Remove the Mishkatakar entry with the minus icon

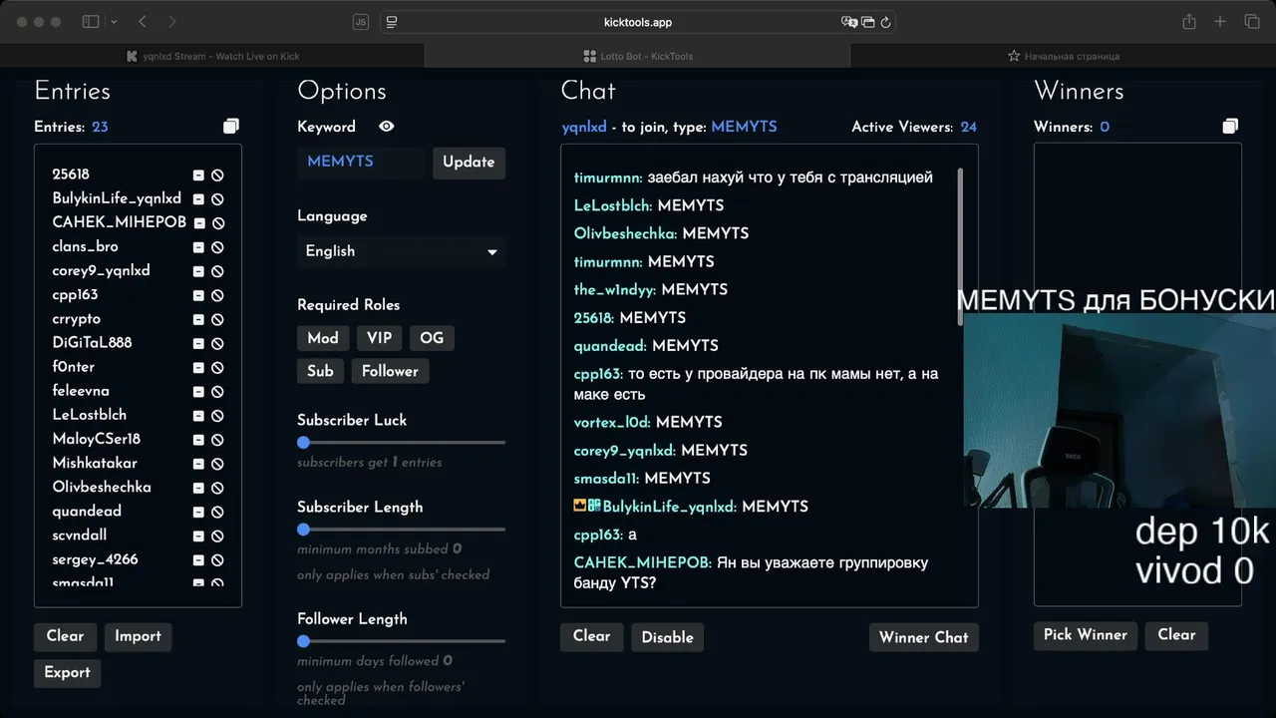point(198,464)
